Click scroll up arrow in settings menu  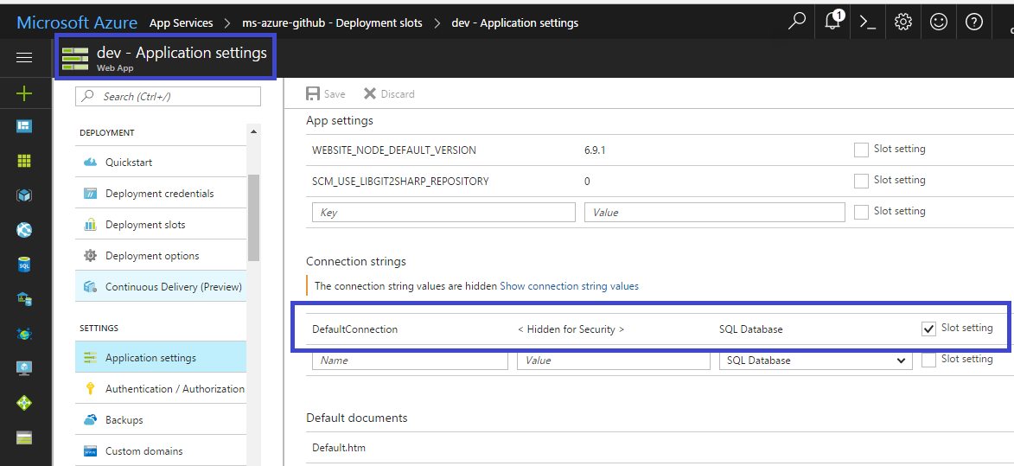pos(253,132)
